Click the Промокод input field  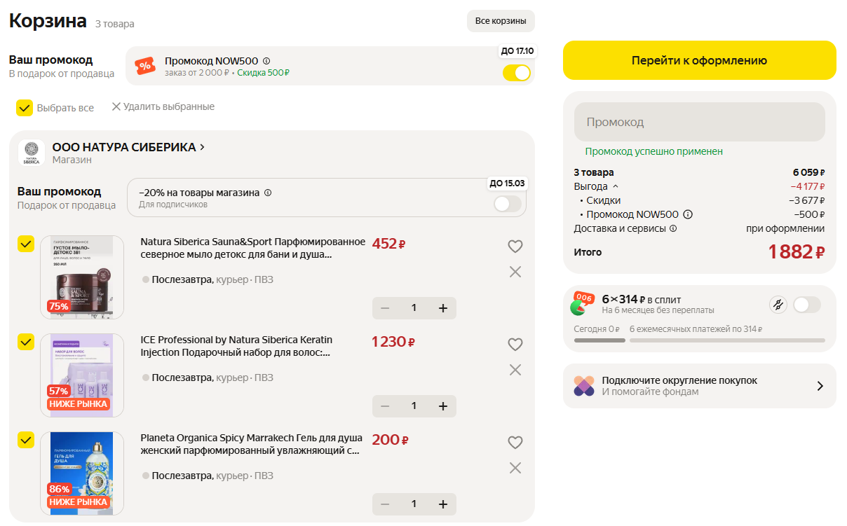(x=699, y=121)
